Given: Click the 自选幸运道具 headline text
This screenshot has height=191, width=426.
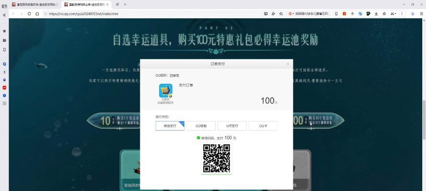Looking at the screenshot, I should [x=215, y=40].
